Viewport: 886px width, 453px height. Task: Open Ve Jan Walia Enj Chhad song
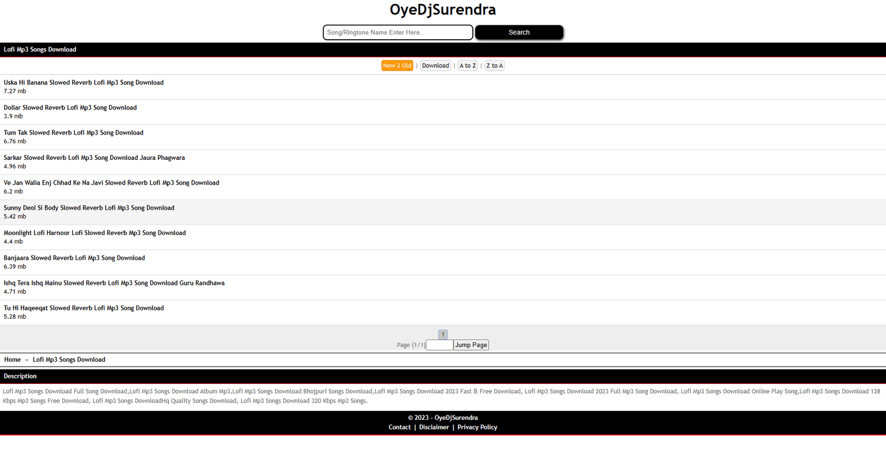(111, 183)
